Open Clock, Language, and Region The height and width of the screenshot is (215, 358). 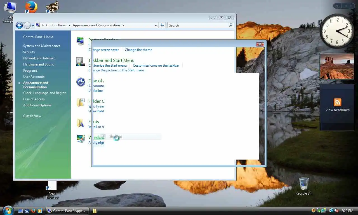pyautogui.click(x=45, y=93)
